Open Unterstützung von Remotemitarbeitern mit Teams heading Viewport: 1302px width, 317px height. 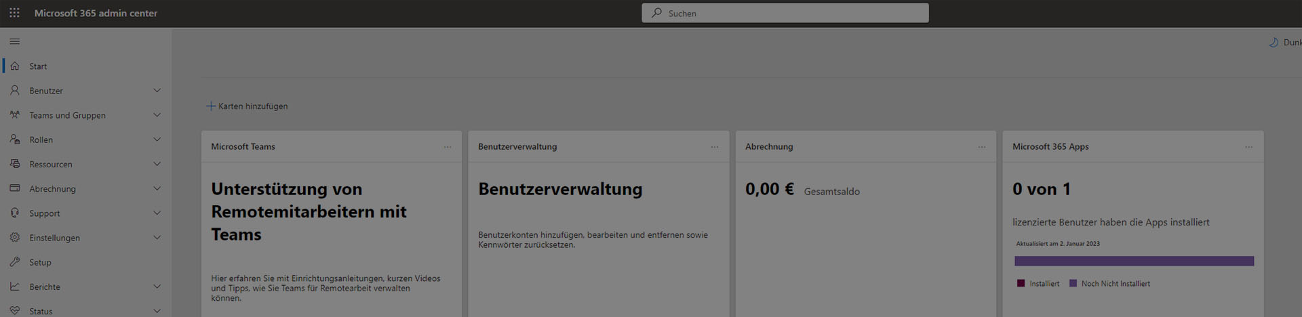(309, 211)
